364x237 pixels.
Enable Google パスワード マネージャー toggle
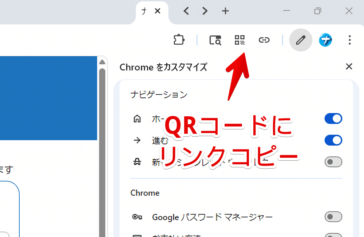click(333, 217)
